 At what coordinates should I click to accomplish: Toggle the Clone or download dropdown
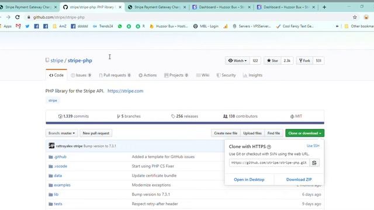(x=305, y=133)
